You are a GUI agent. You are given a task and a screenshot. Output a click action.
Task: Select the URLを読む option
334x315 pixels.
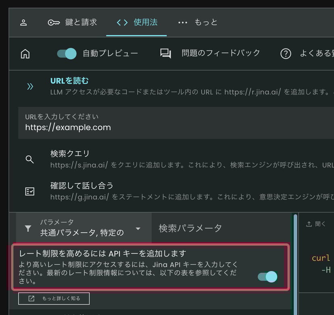click(x=69, y=81)
